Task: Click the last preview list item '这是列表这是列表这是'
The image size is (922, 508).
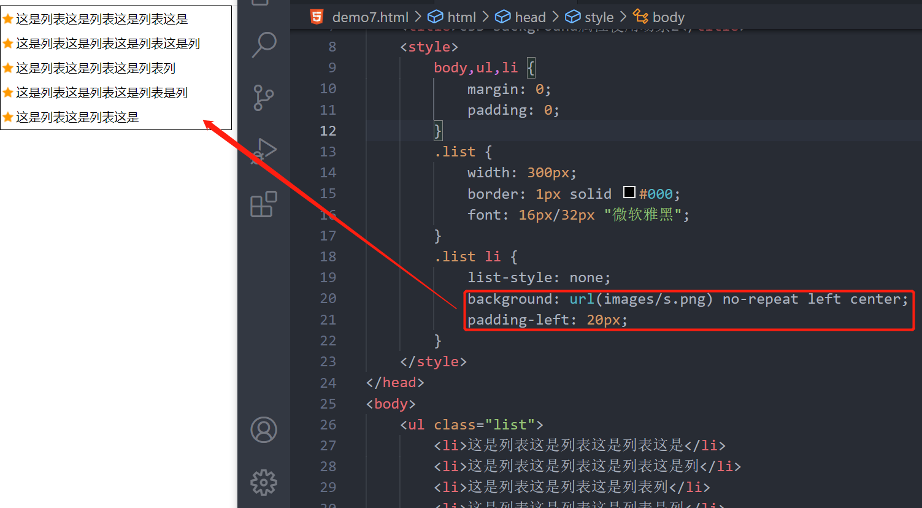Action: (77, 117)
